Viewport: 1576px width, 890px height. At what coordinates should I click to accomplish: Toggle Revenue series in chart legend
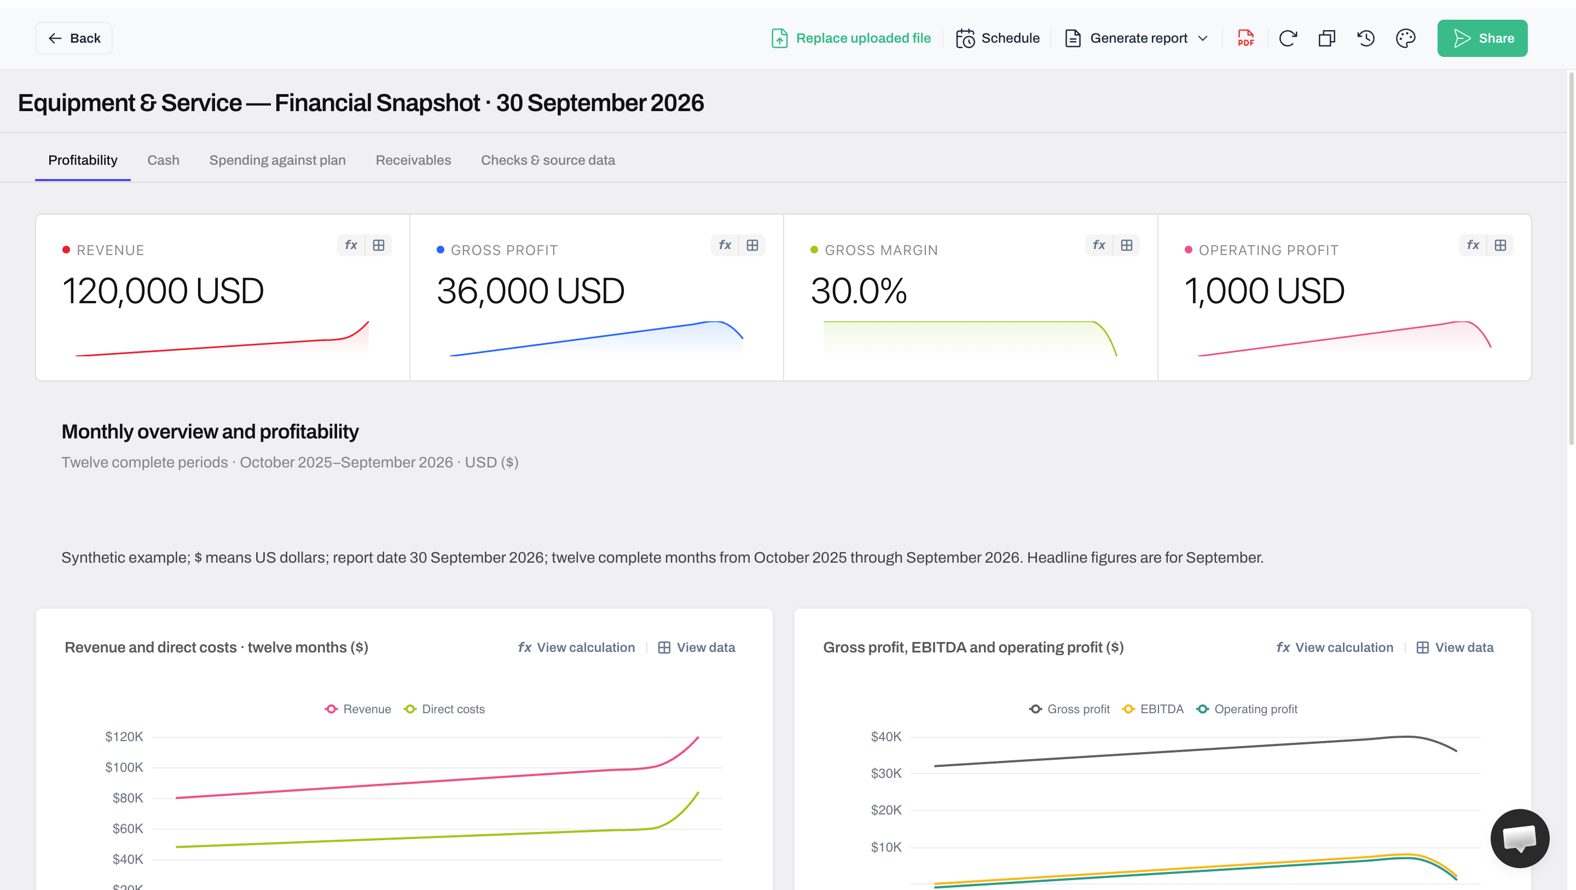point(358,709)
